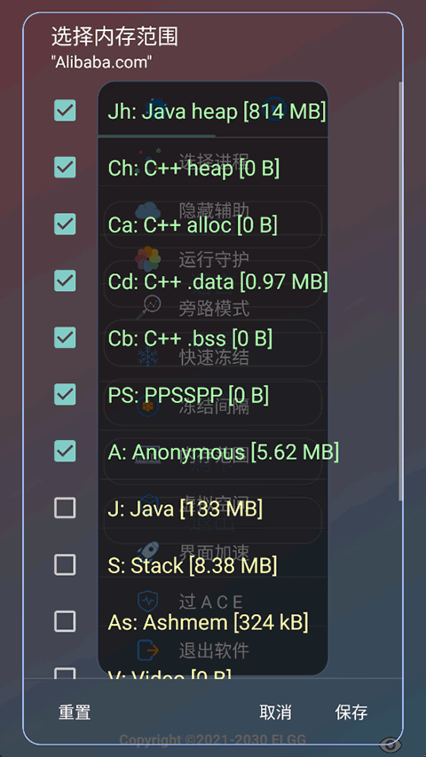Select the S: Stack [8.38 MB] label
Viewport: 426px width, 757px height.
193,565
